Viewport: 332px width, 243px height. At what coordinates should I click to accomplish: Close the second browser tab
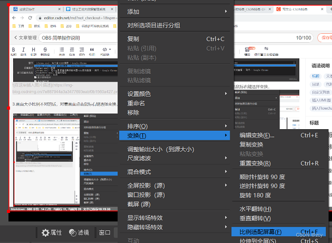click(112, 9)
